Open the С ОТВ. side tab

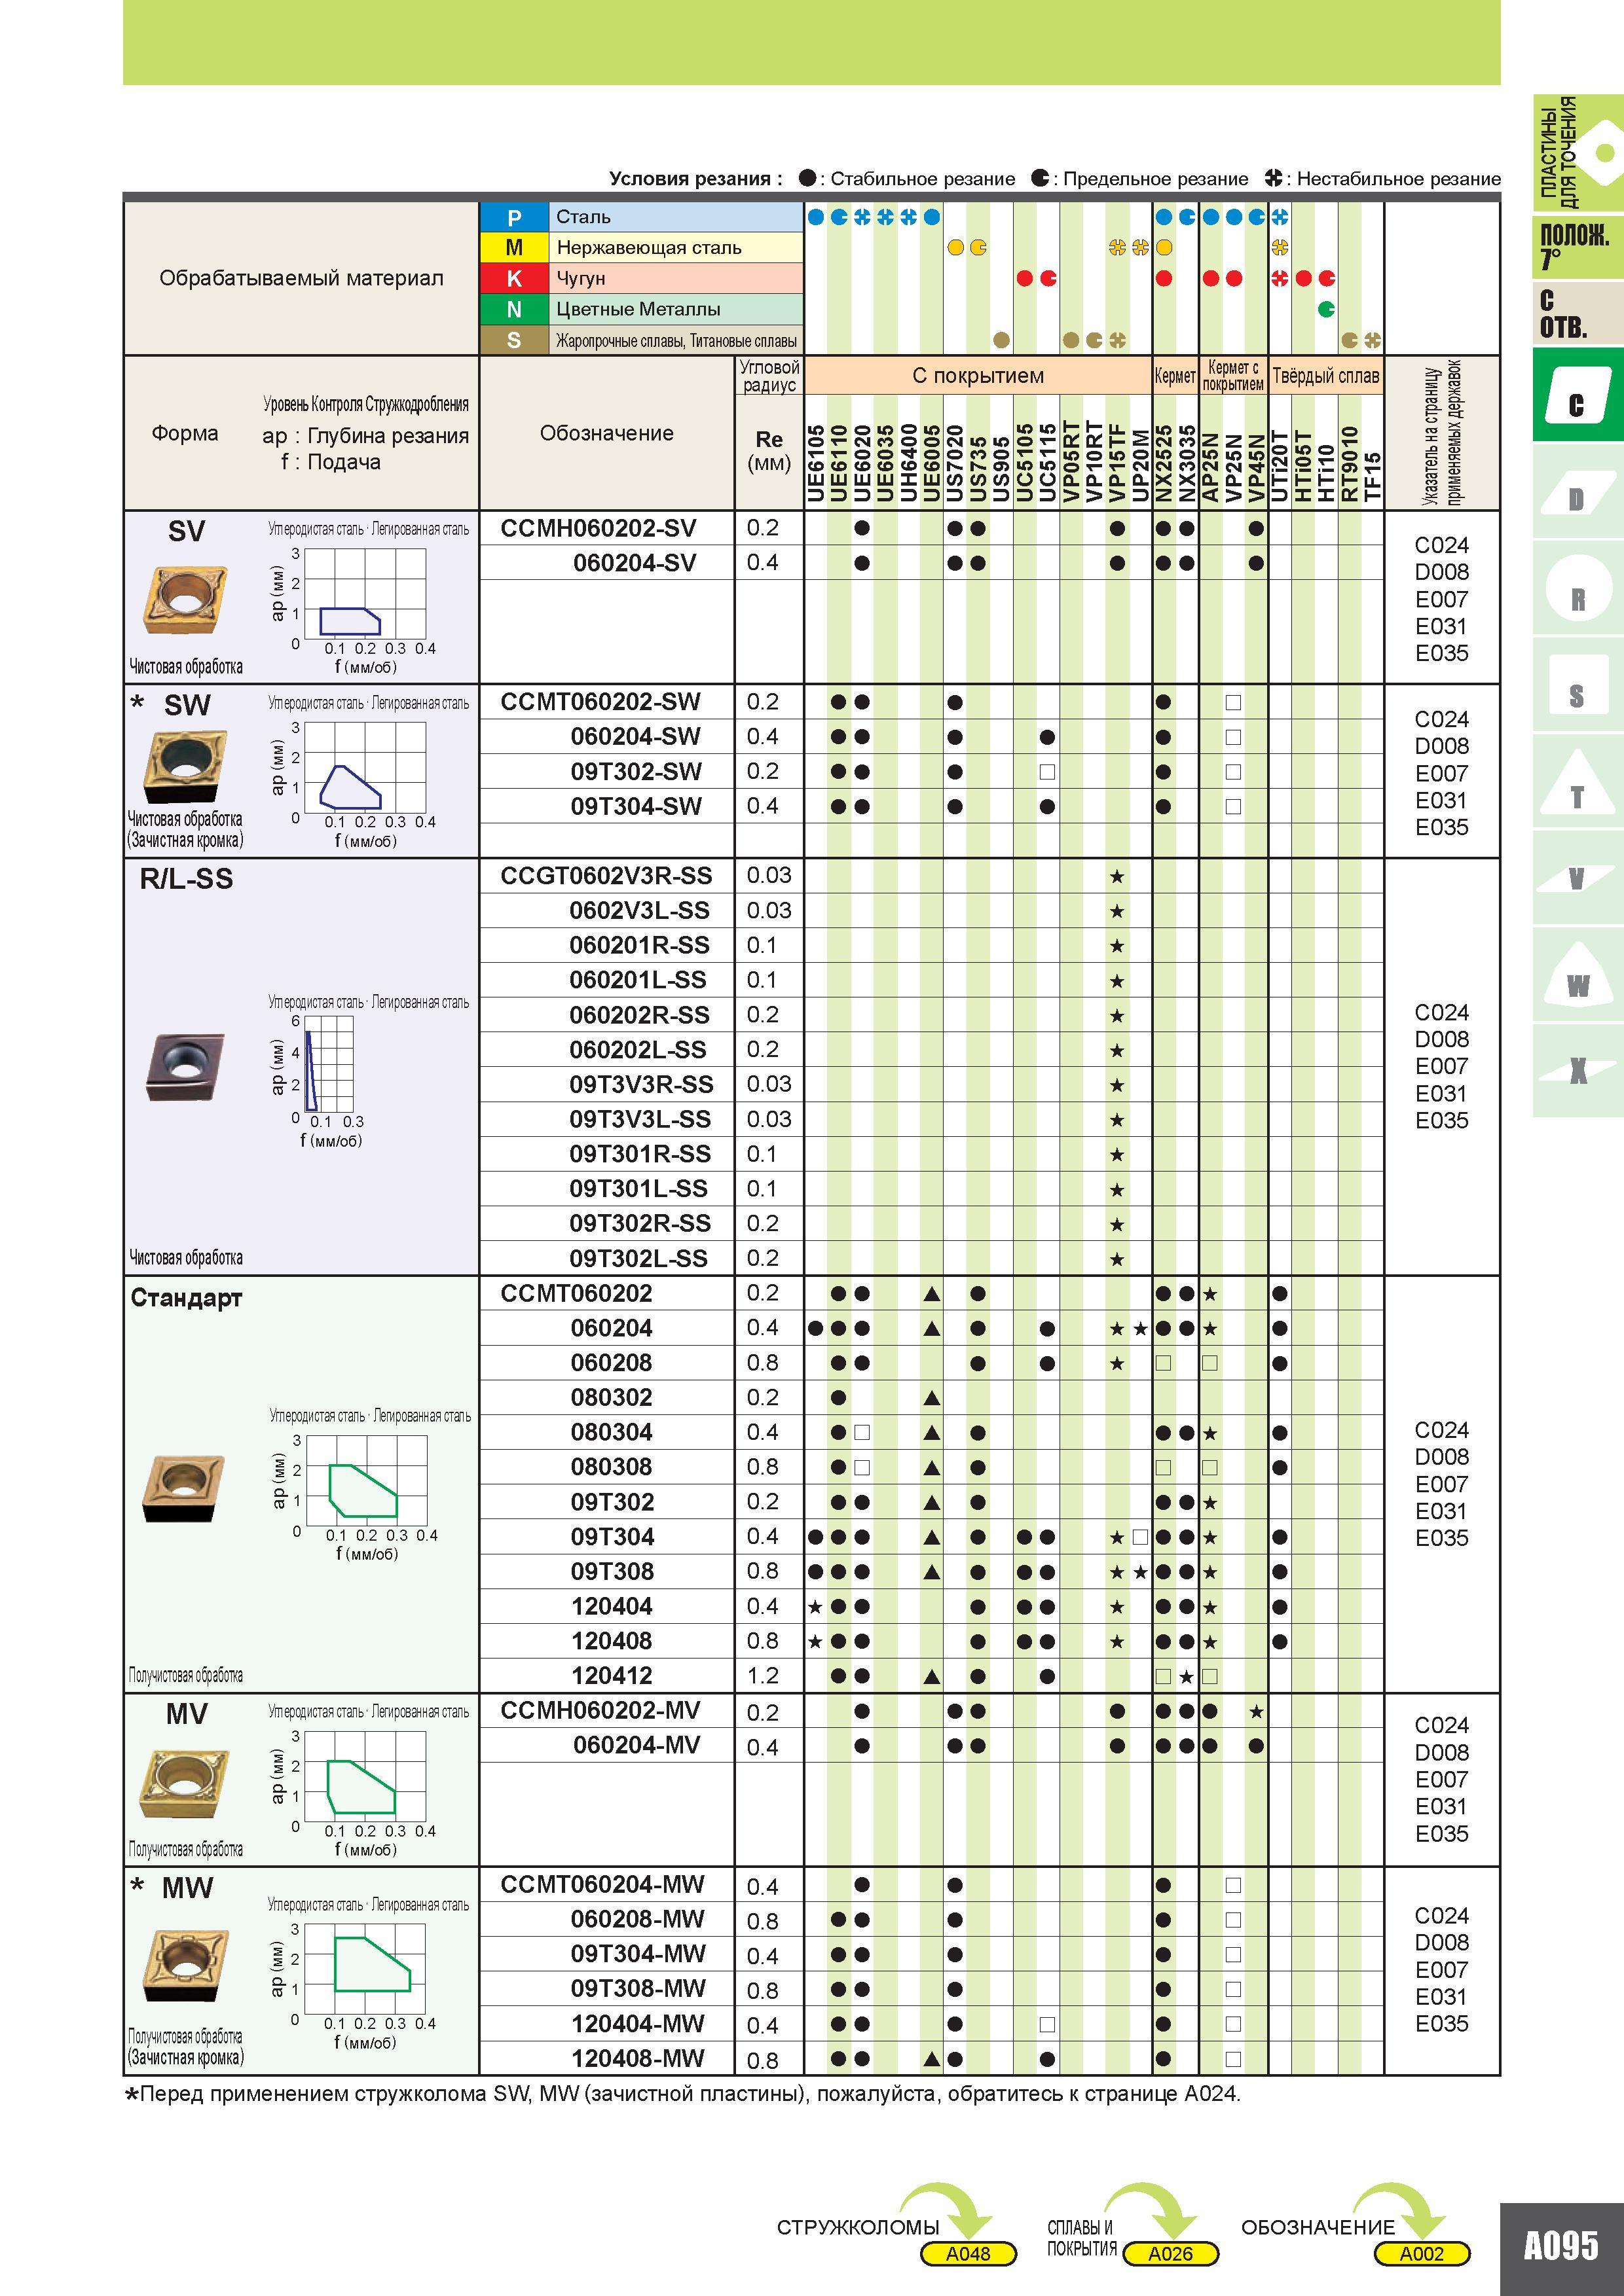(x=1577, y=314)
